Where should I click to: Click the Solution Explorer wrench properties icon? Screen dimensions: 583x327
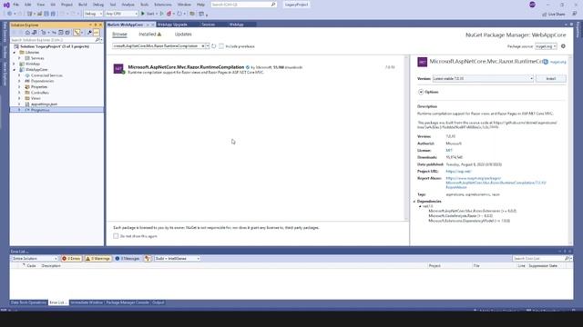89,33
